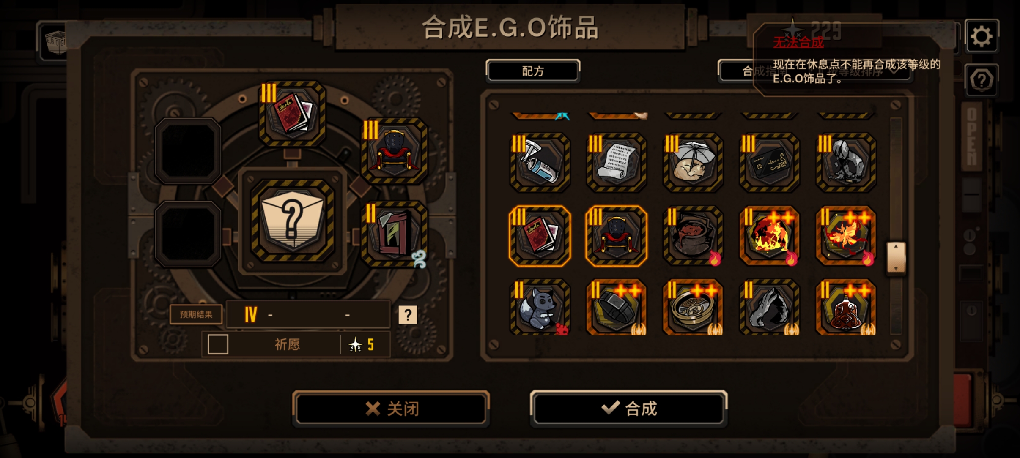Select the umbrella tier III gift

click(x=693, y=163)
